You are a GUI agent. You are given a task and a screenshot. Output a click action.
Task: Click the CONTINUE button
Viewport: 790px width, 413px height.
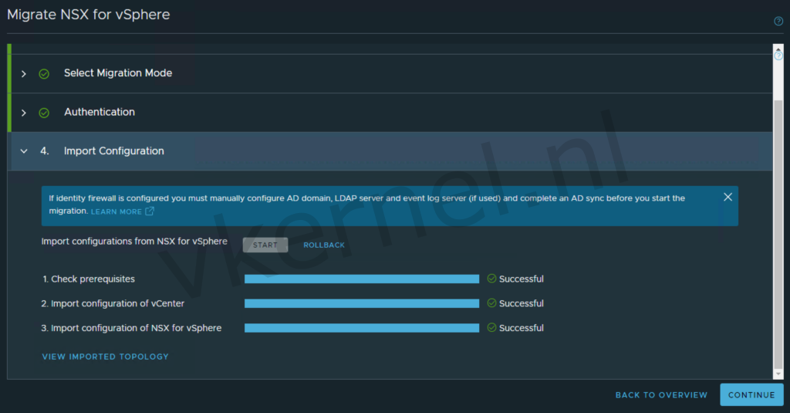point(751,394)
